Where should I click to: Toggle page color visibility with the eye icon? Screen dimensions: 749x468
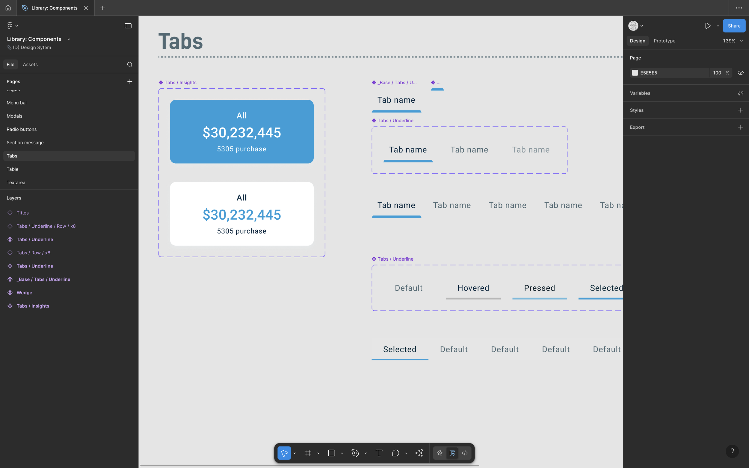click(741, 73)
